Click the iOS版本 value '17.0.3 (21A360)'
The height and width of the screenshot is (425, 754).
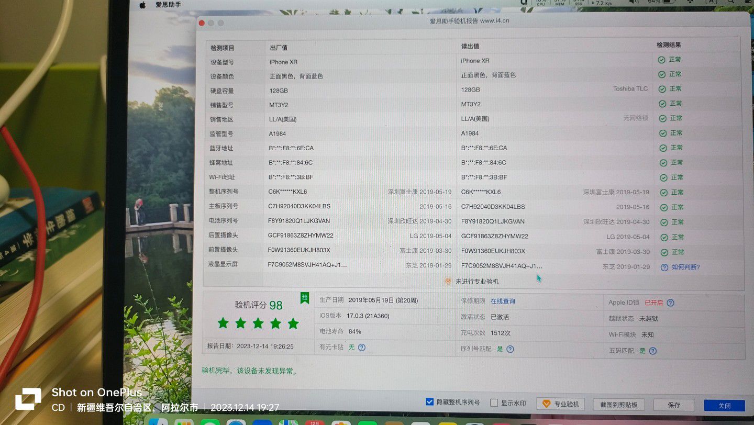[369, 316]
